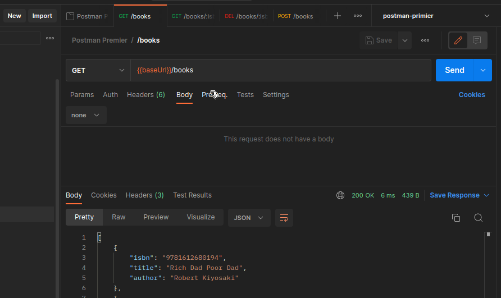This screenshot has width=501, height=298.
Task: Click the 439 B response size
Action: pos(410,195)
